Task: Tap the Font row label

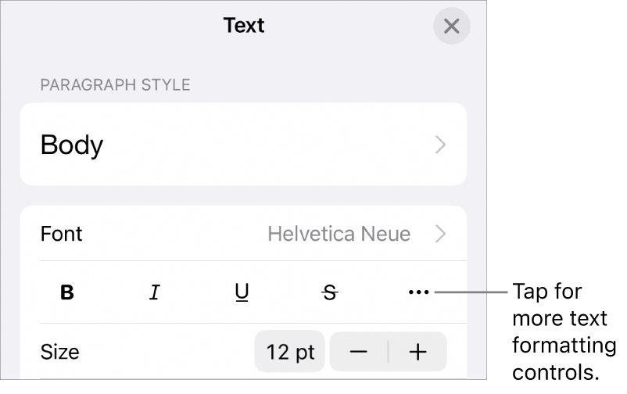Action: click(x=62, y=234)
